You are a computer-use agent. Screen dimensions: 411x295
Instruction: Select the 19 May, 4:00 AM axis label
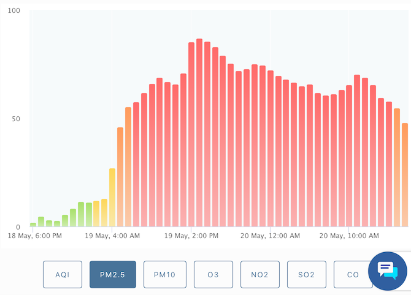[x=112, y=236]
